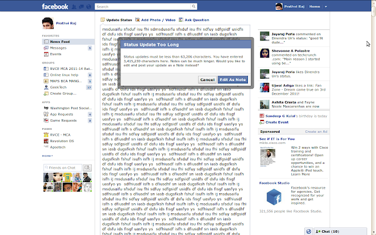Select Ask Question tab

click(x=194, y=20)
